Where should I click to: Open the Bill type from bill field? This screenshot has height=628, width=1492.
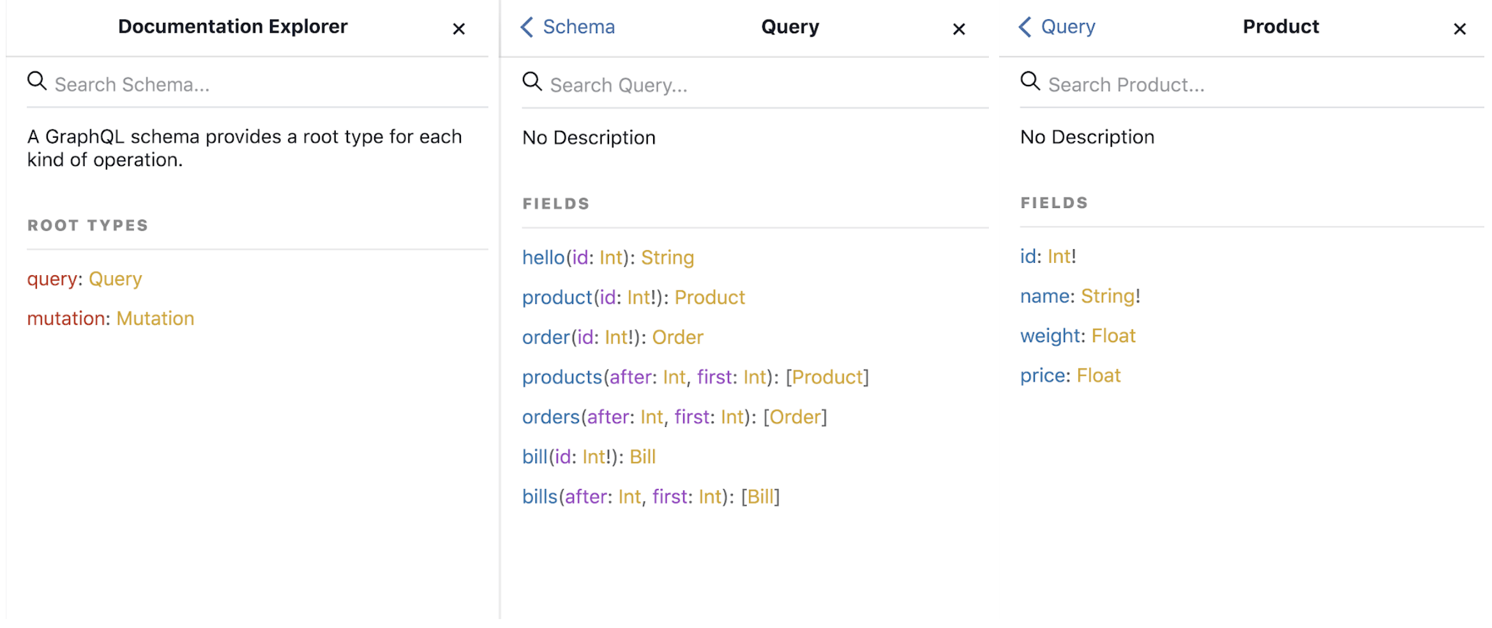click(x=642, y=457)
